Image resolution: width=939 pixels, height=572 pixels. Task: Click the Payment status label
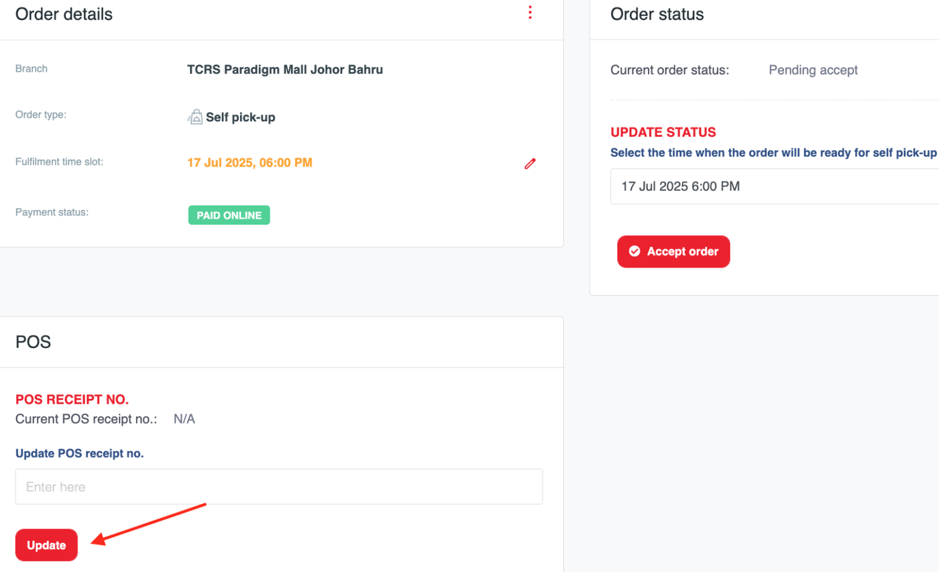pyautogui.click(x=52, y=213)
